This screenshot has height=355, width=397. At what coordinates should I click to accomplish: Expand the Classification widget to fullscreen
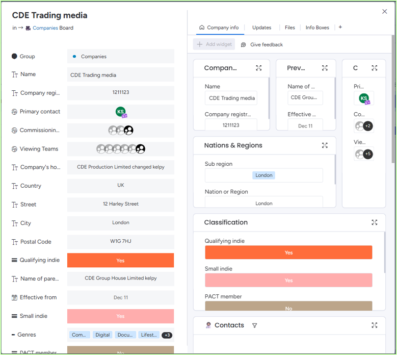coord(375,222)
